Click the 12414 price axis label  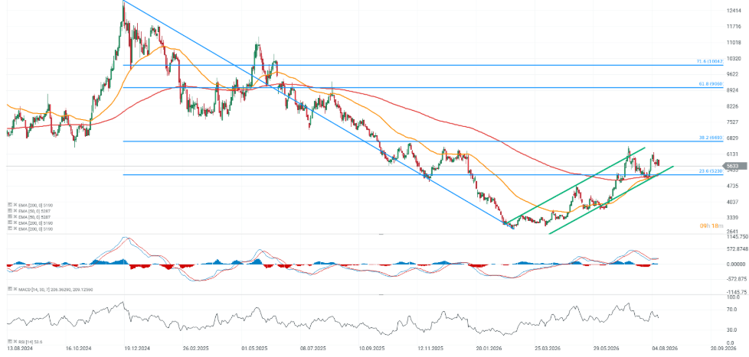click(x=733, y=11)
